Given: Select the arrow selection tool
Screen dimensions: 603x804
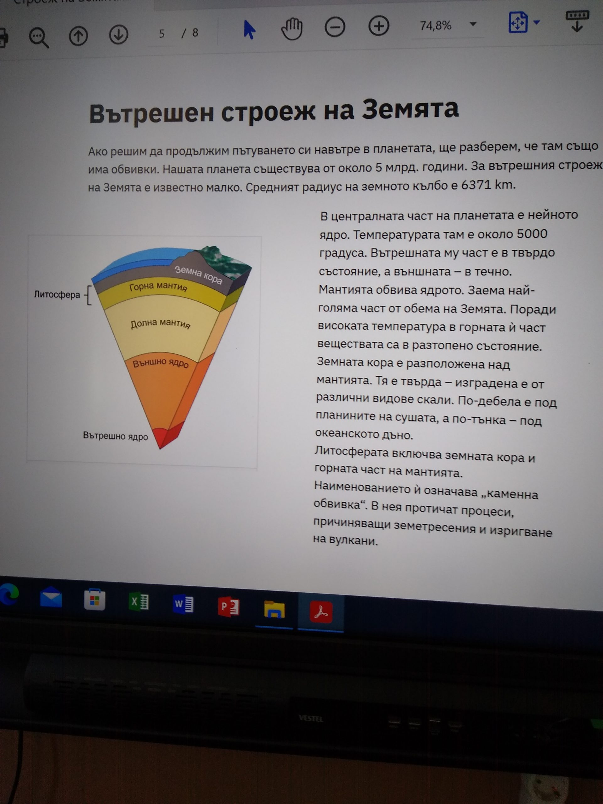Looking at the screenshot, I should [249, 30].
